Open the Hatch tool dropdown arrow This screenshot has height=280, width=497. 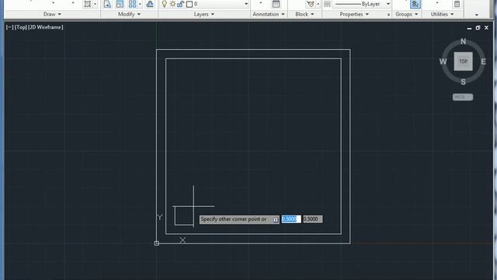click(x=95, y=4)
